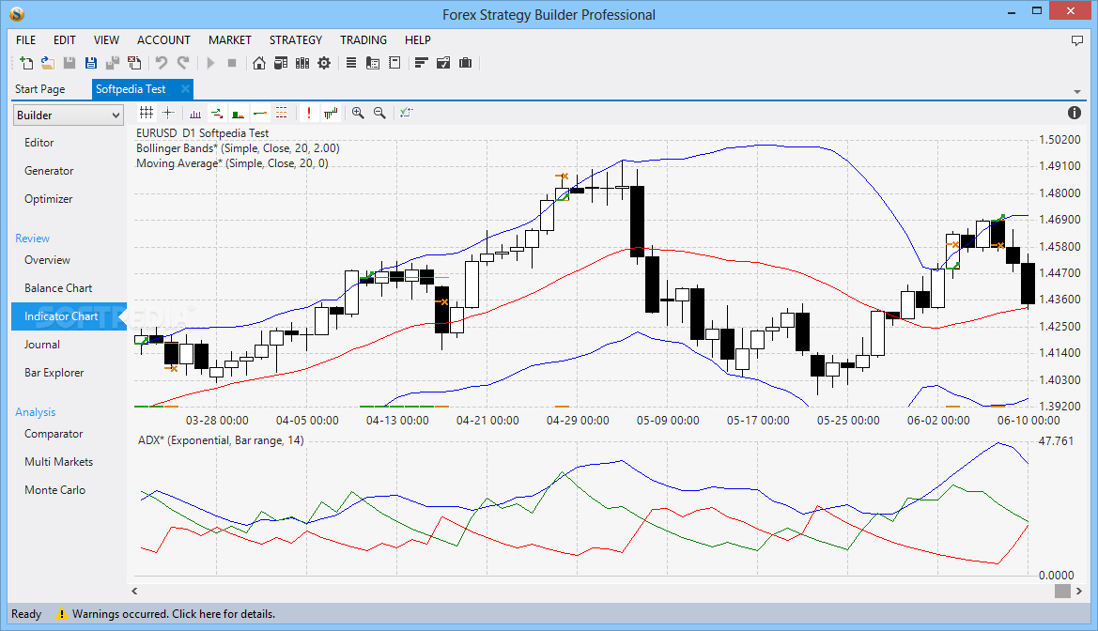This screenshot has width=1098, height=631.
Task: Select the Softpedia Test tab
Action: point(131,89)
